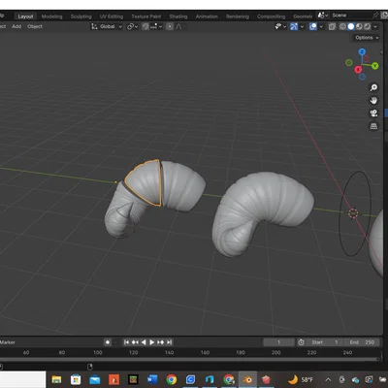This screenshot has width=388, height=388.
Task: Click the hand pan view icon
Action: coord(373,100)
